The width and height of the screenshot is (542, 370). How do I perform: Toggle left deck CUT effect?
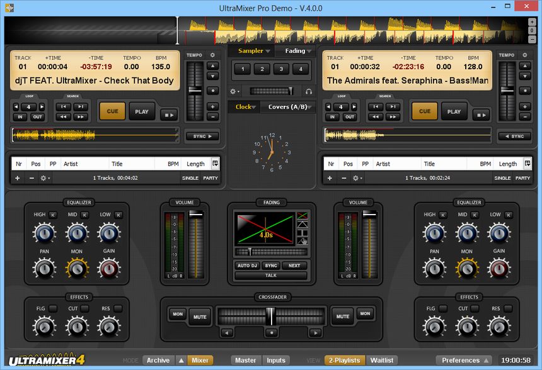click(84, 308)
